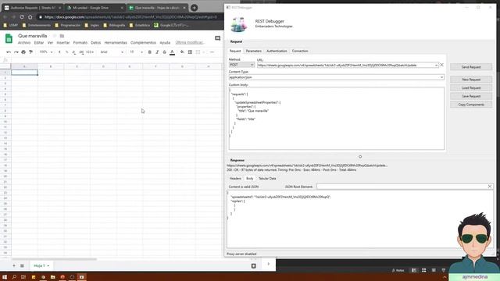Click the merge cells icon
This screenshot has width=500, height=281.
(198, 52)
